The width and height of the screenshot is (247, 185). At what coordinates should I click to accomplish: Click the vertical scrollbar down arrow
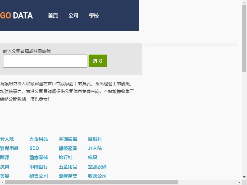[x=244, y=177]
